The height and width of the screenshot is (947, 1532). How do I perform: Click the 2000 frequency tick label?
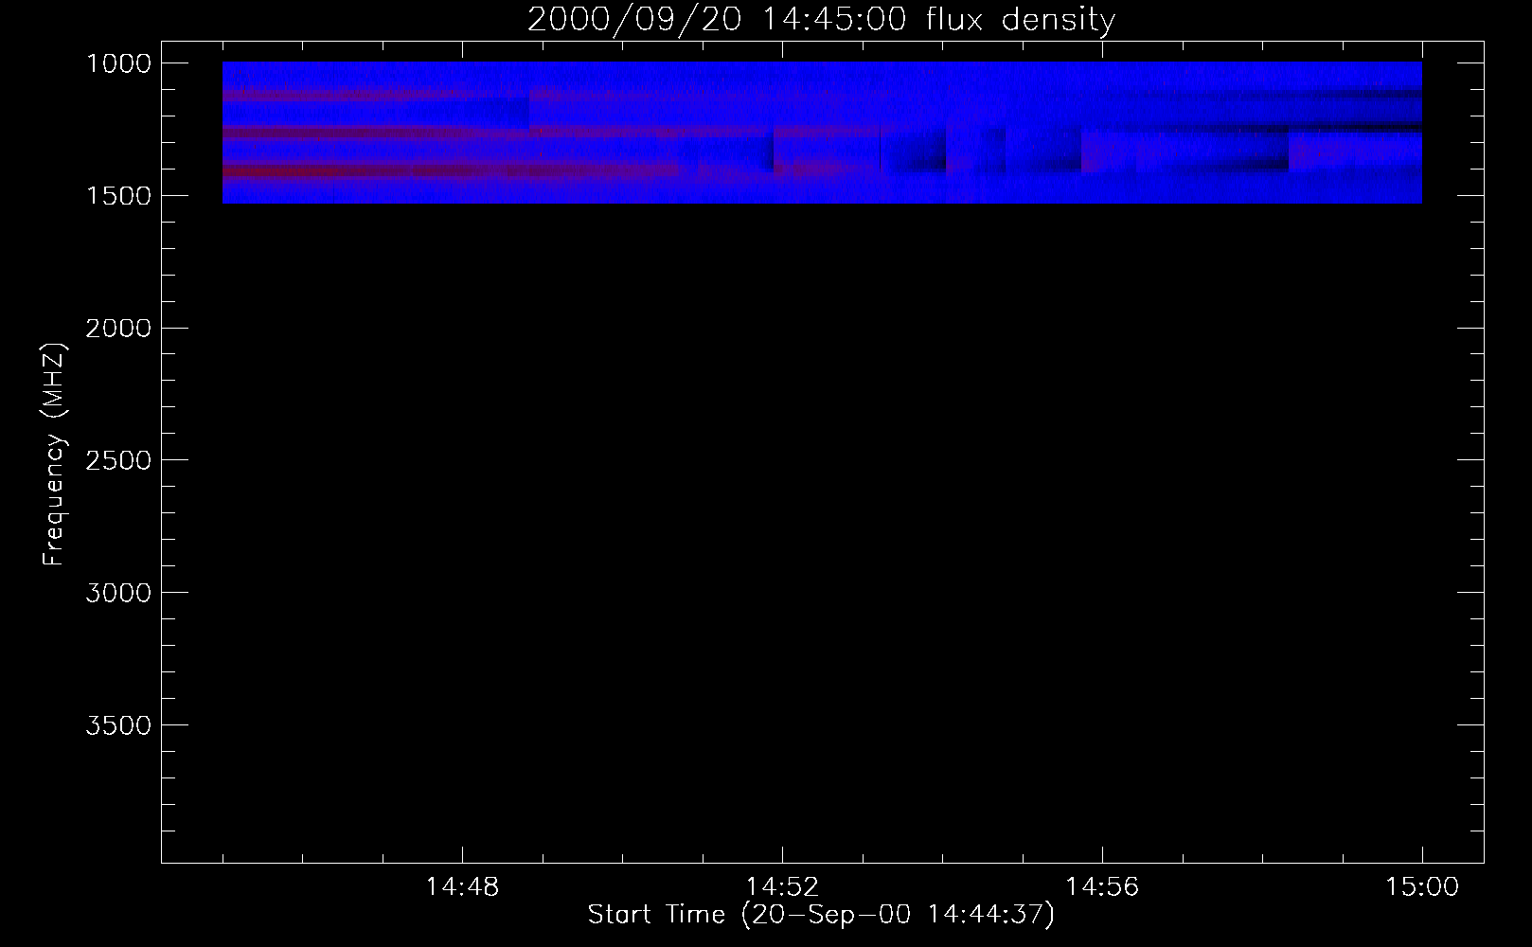point(118,329)
